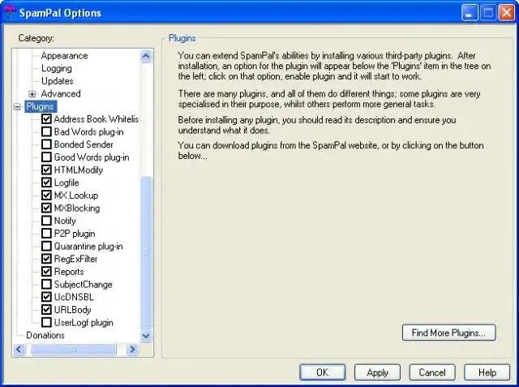
Task: Select the HTMLModify label
Action: pyautogui.click(x=79, y=170)
